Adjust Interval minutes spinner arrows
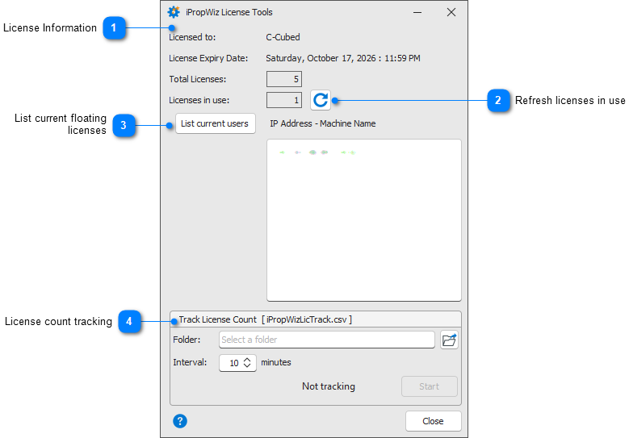The image size is (629, 438). [247, 363]
